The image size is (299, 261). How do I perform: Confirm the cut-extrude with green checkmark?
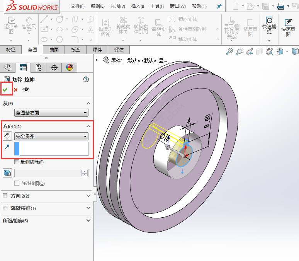[x=5, y=90]
